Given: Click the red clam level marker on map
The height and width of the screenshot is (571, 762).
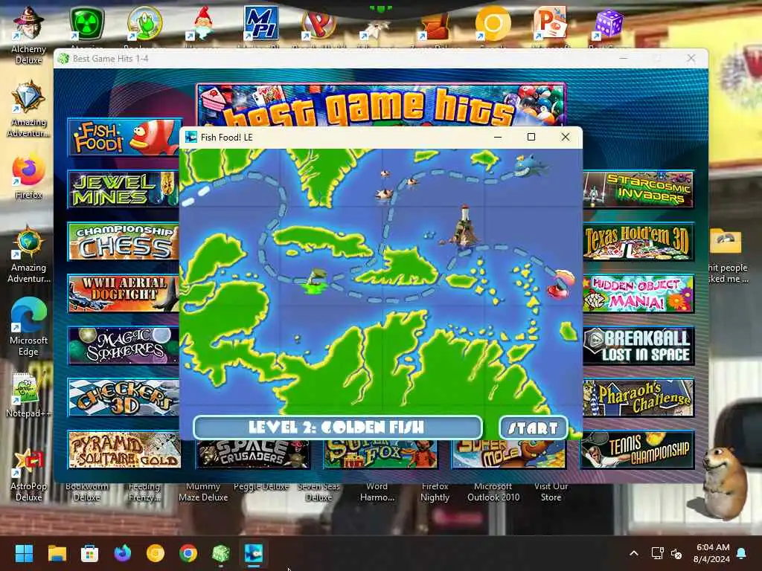Looking at the screenshot, I should 561,283.
